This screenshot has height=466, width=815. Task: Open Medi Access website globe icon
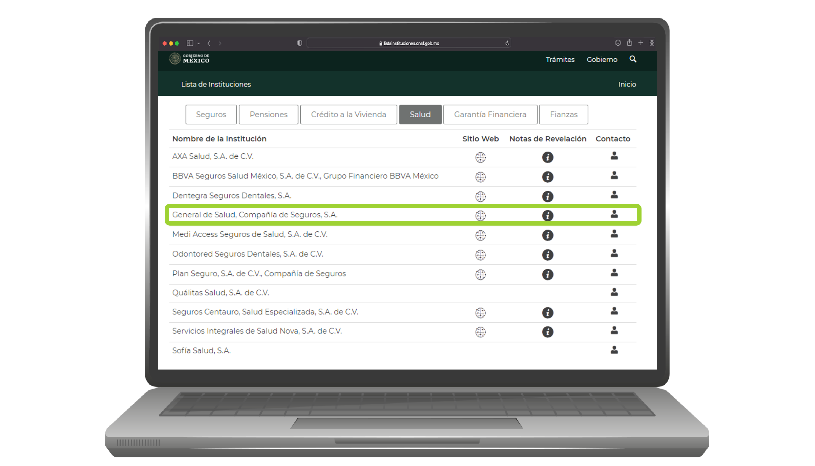point(480,235)
